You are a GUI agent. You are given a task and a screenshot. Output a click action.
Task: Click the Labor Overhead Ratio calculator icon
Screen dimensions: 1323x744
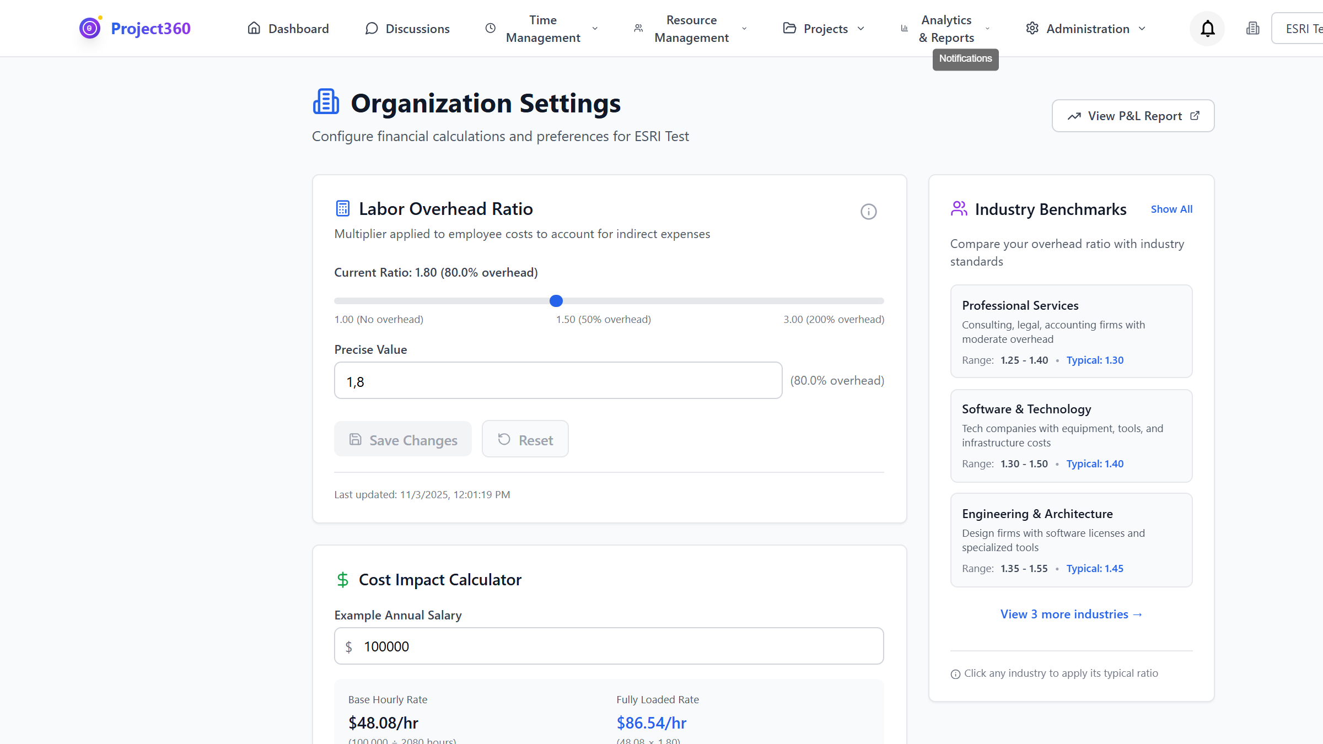pyautogui.click(x=342, y=208)
